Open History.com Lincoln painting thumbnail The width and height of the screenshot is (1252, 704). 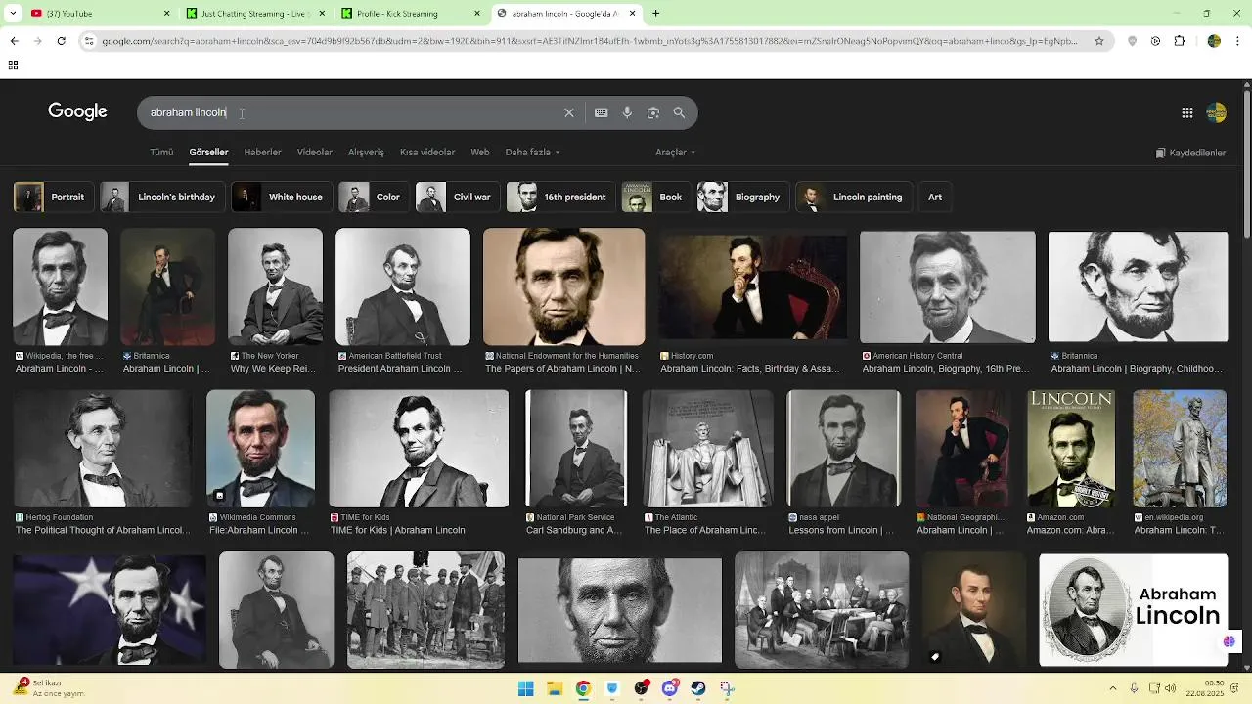(752, 287)
